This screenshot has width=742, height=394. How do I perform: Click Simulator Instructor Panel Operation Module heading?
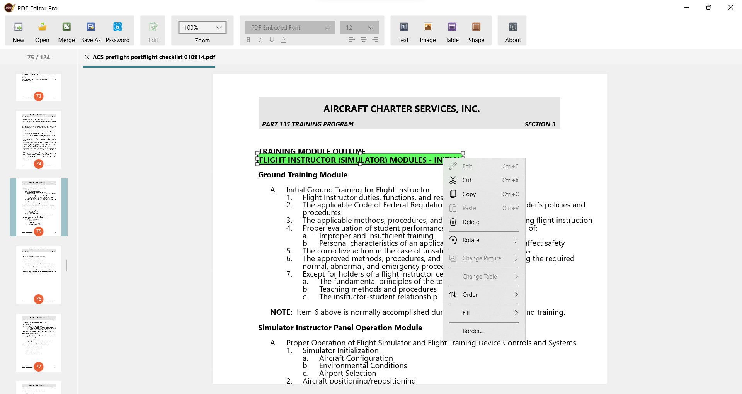[340, 328]
